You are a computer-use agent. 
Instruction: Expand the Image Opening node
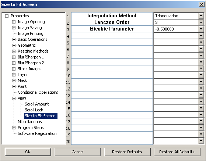[14, 22]
